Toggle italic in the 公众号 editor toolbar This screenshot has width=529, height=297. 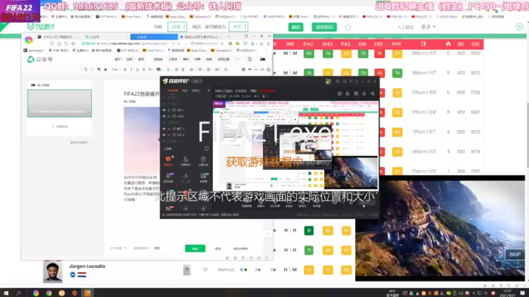[x=131, y=69]
